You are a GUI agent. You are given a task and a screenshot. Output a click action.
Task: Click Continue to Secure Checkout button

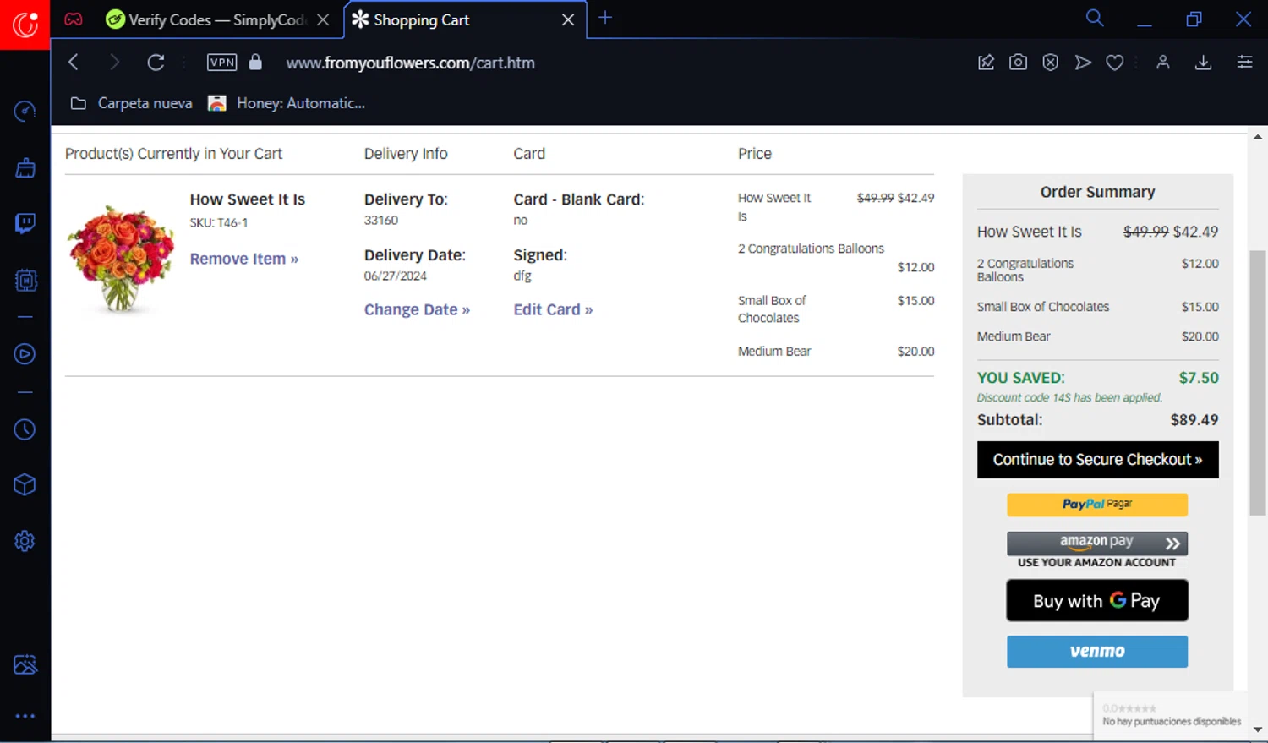pos(1097,460)
